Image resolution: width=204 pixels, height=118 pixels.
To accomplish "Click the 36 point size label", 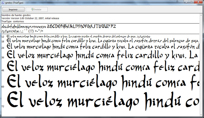I will (x=3, y=57).
